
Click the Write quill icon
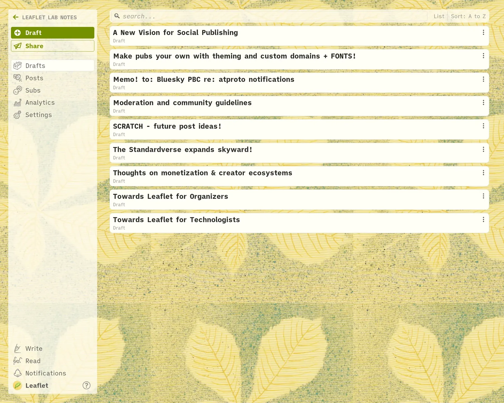coord(18,348)
